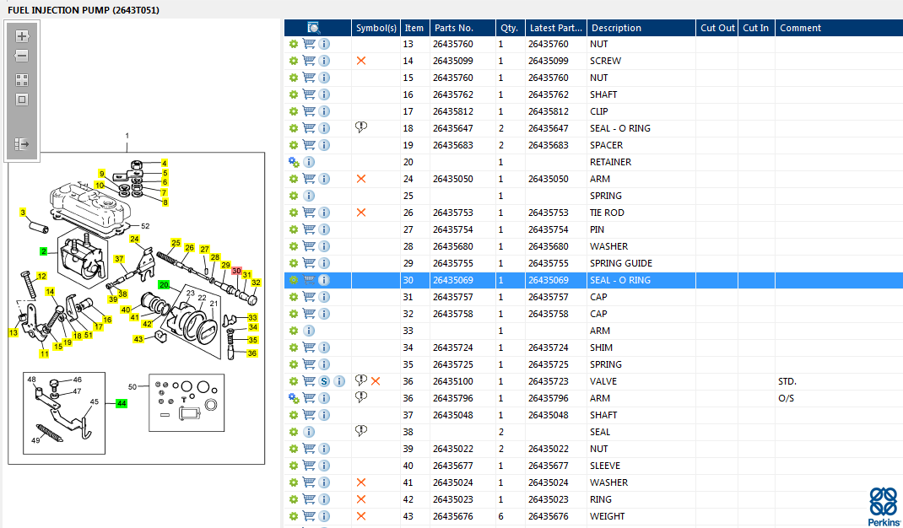The image size is (903, 528).
Task: Open the search icon in the table header
Action: tap(314, 28)
